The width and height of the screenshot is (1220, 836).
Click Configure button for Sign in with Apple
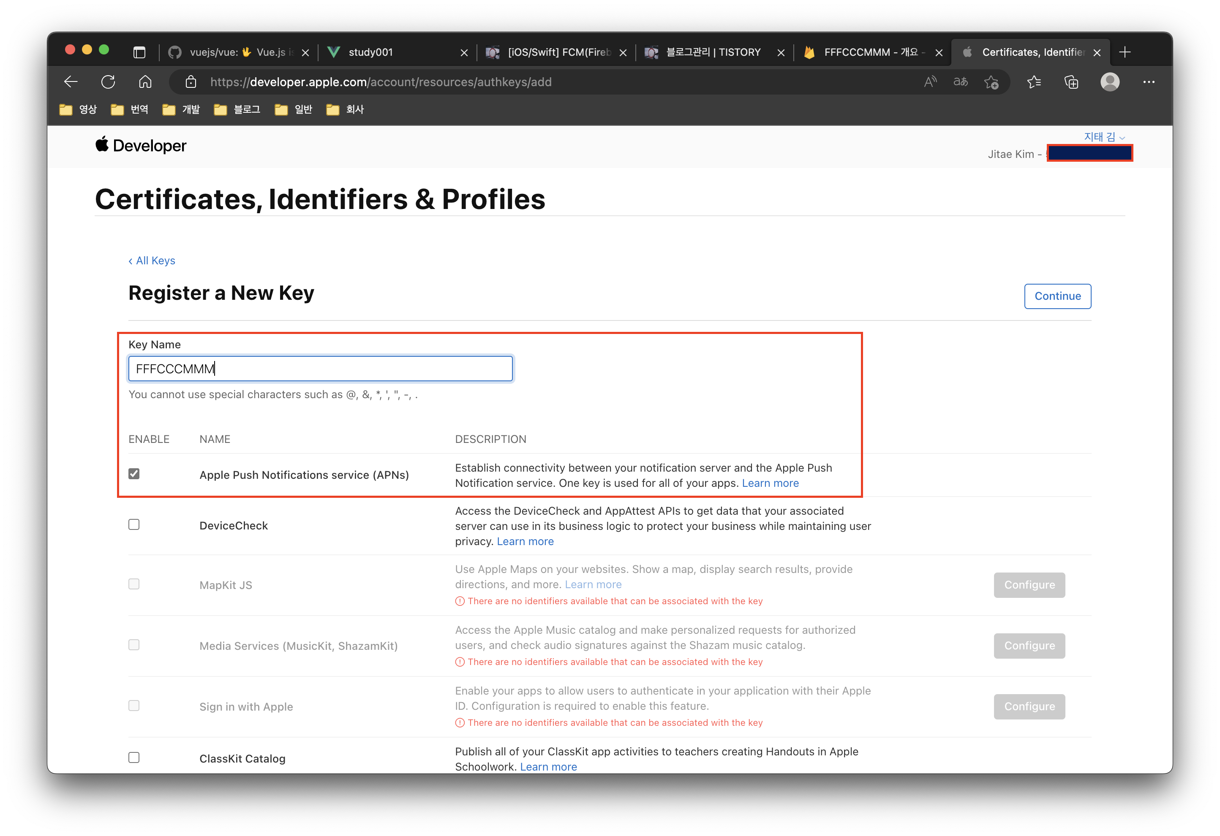(x=1029, y=706)
